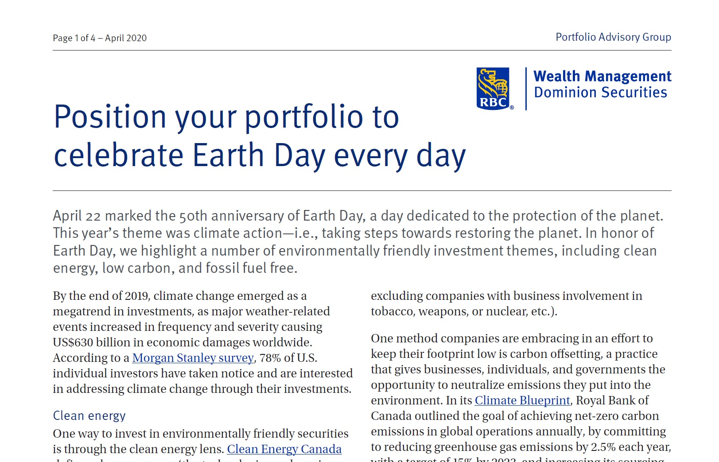Image resolution: width=719 pixels, height=462 pixels.
Task: Click the "April 22" text in the intro
Action: coord(77,216)
